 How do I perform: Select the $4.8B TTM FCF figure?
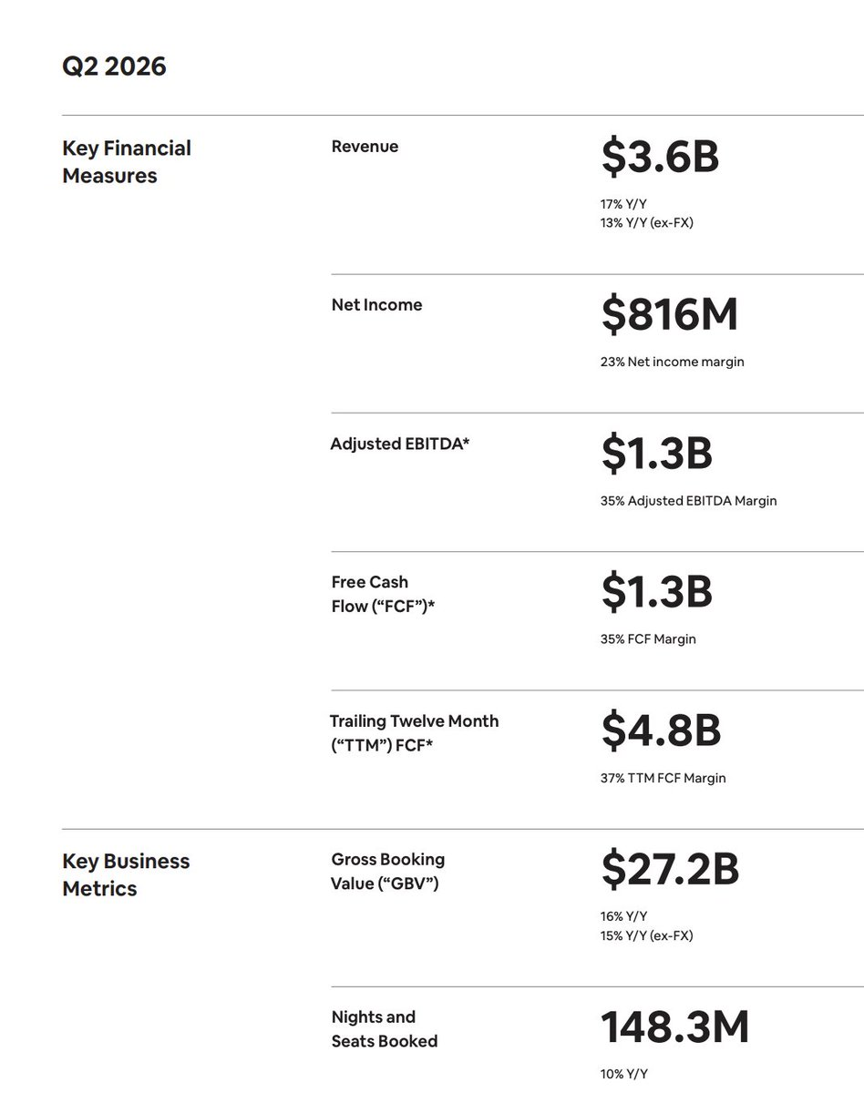[661, 730]
